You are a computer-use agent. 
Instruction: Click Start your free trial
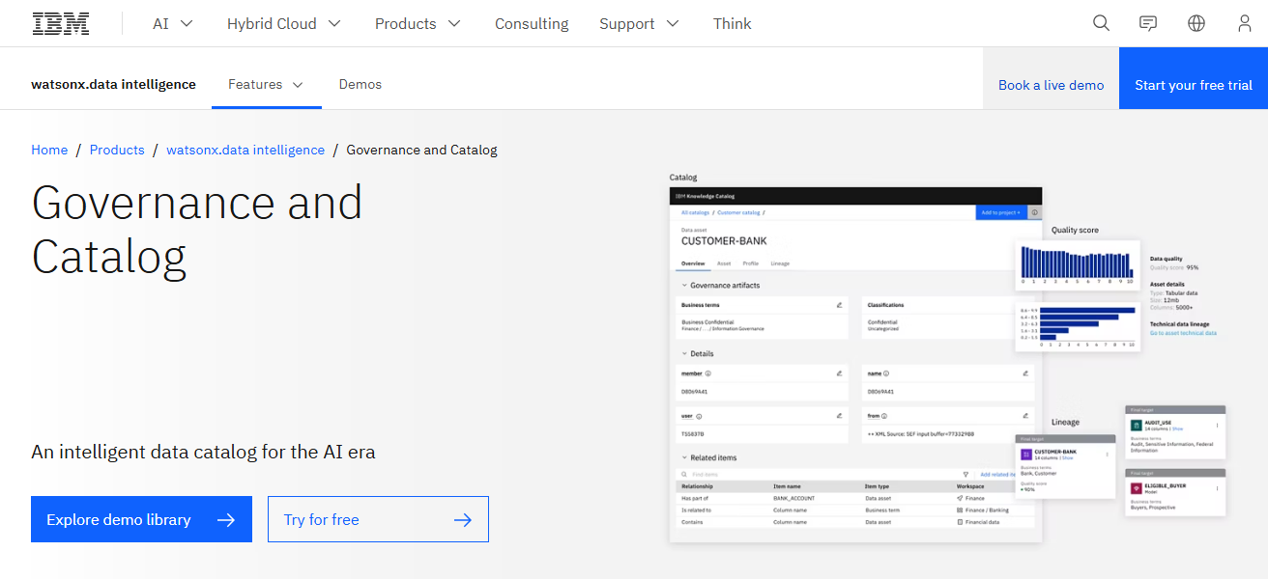1193,85
